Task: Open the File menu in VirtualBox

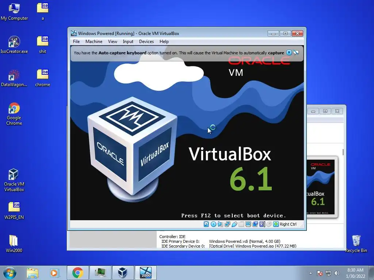Action: [x=76, y=42]
